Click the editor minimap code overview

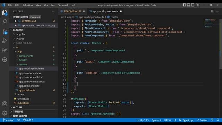tap(211, 23)
